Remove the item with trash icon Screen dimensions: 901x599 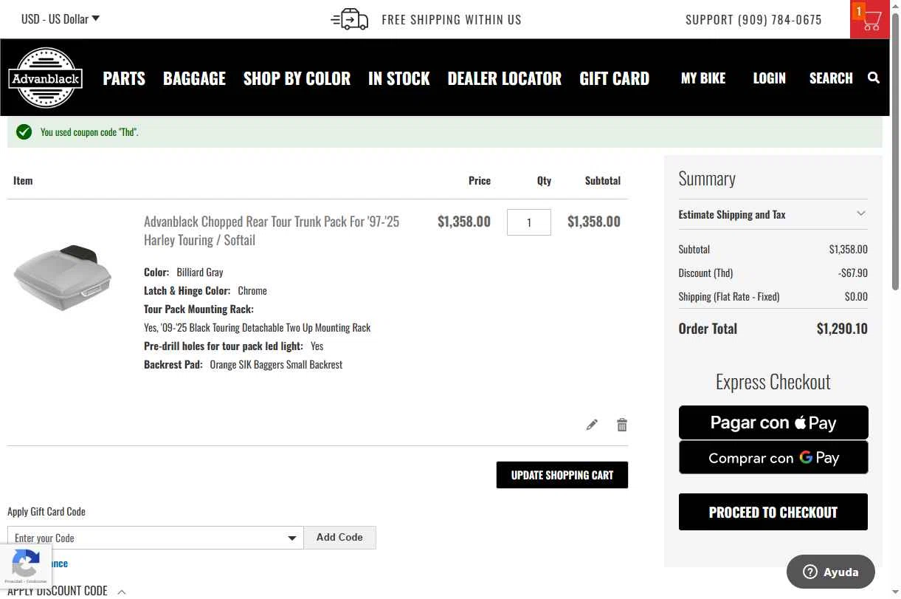click(x=622, y=425)
